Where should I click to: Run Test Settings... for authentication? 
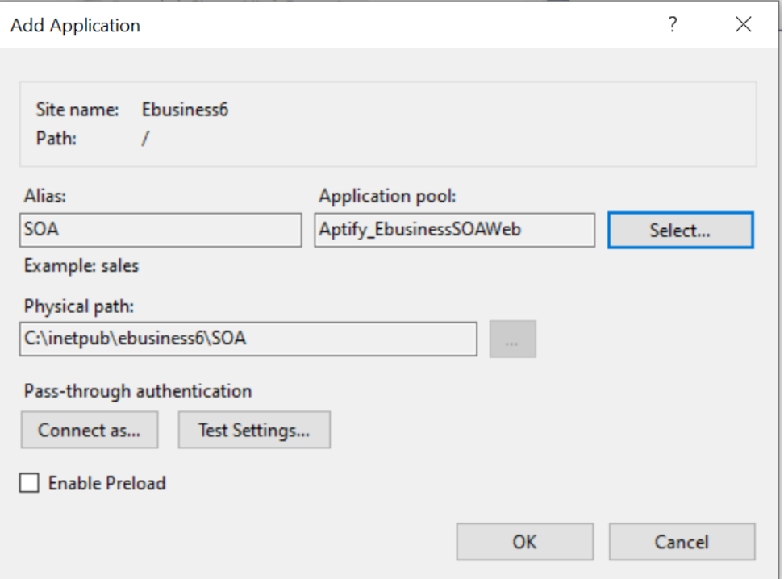pyautogui.click(x=254, y=430)
